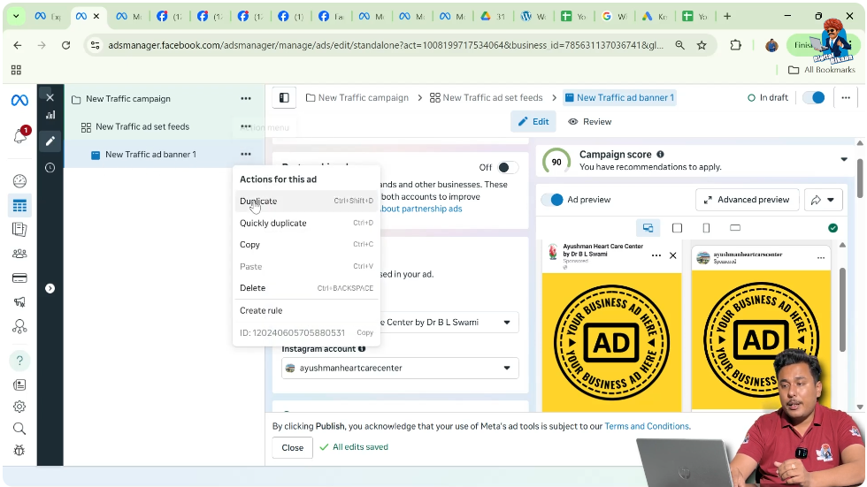Choose Copy in the ad actions menu
The image size is (867, 487).
pyautogui.click(x=306, y=245)
